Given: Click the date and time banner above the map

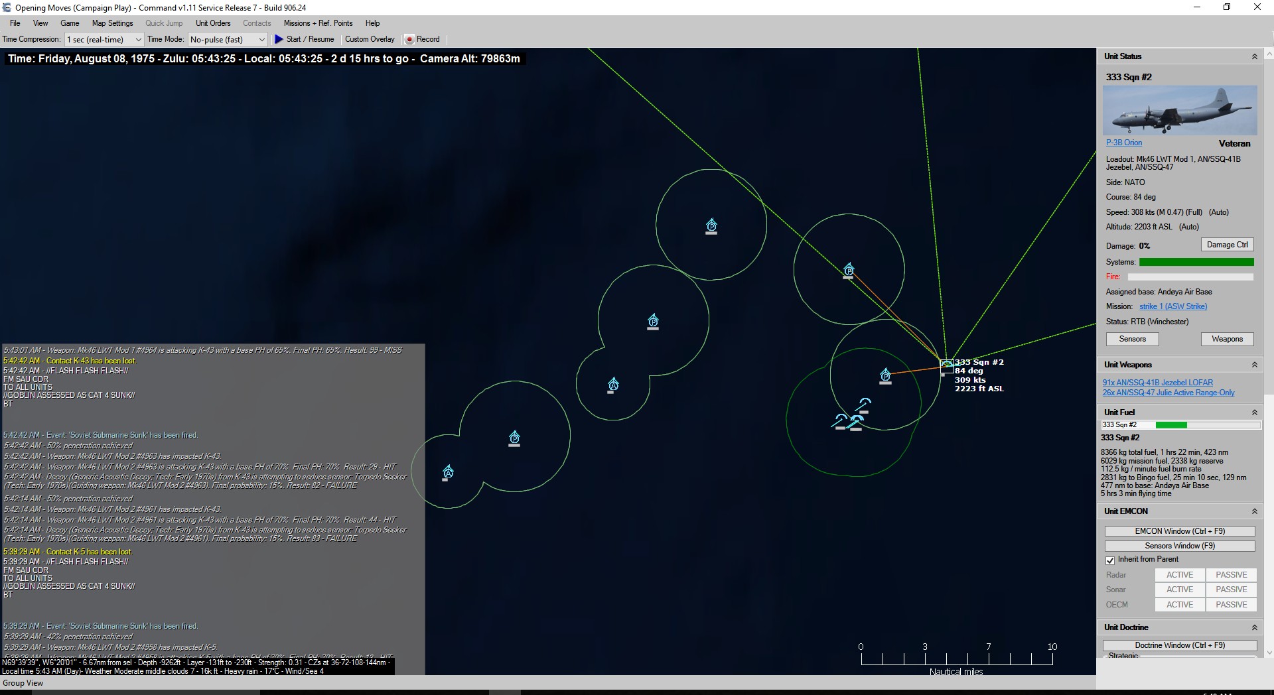Looking at the screenshot, I should click(x=264, y=58).
